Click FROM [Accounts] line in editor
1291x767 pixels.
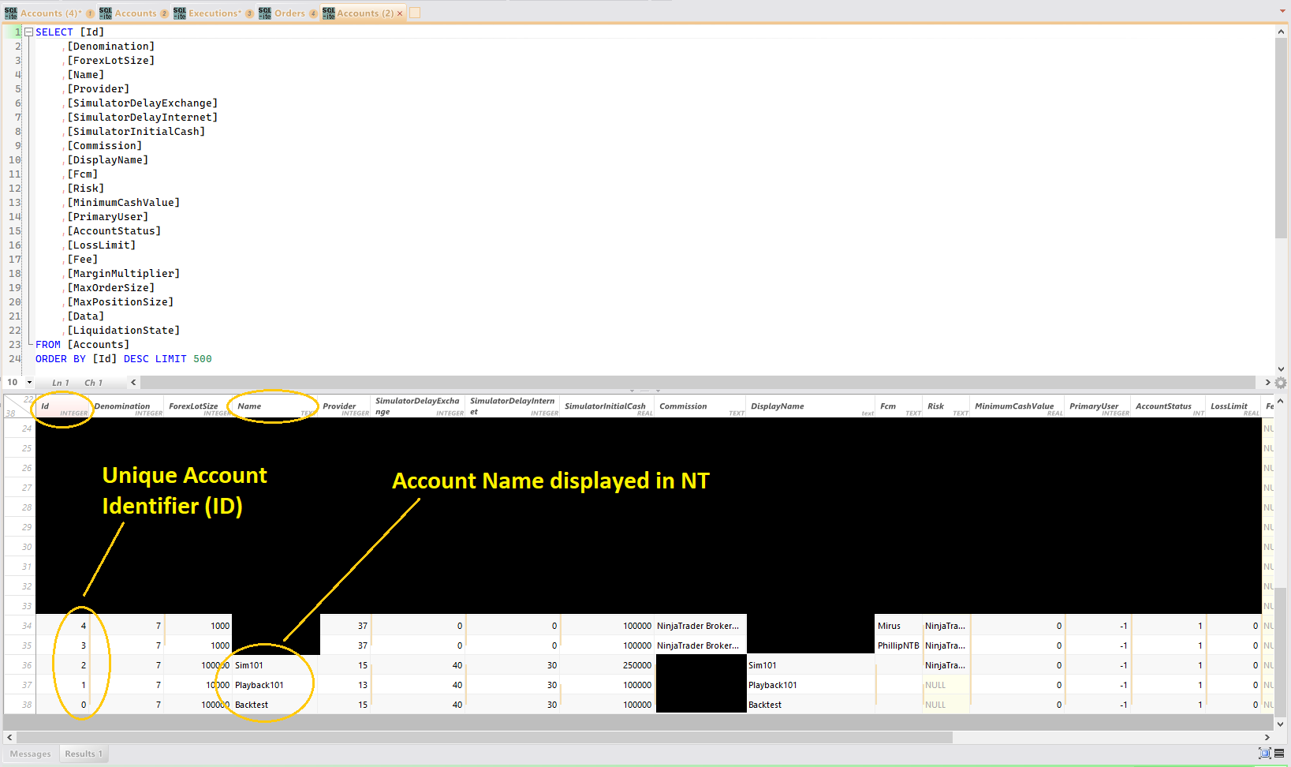point(83,345)
